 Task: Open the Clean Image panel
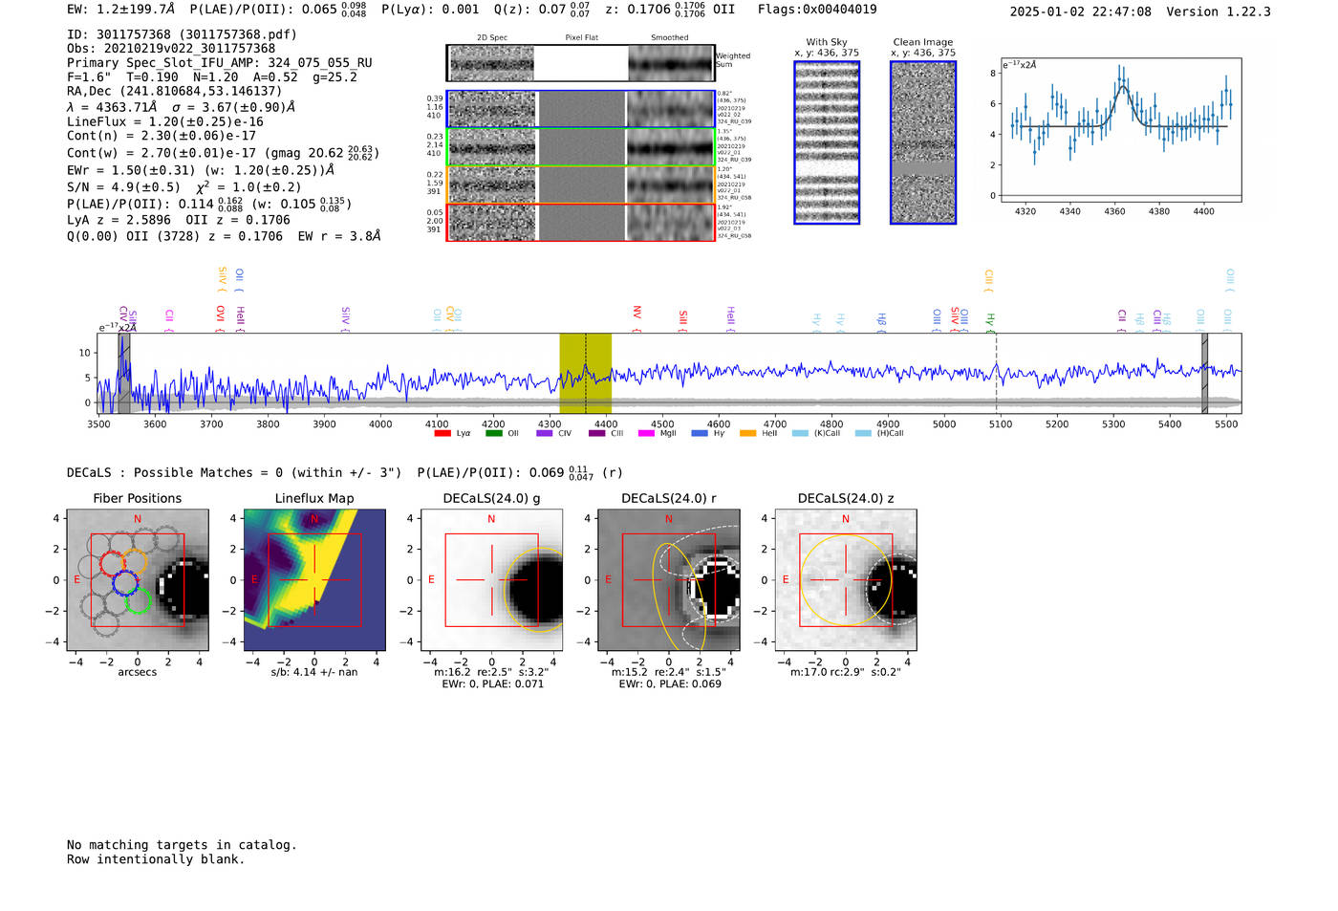click(923, 142)
